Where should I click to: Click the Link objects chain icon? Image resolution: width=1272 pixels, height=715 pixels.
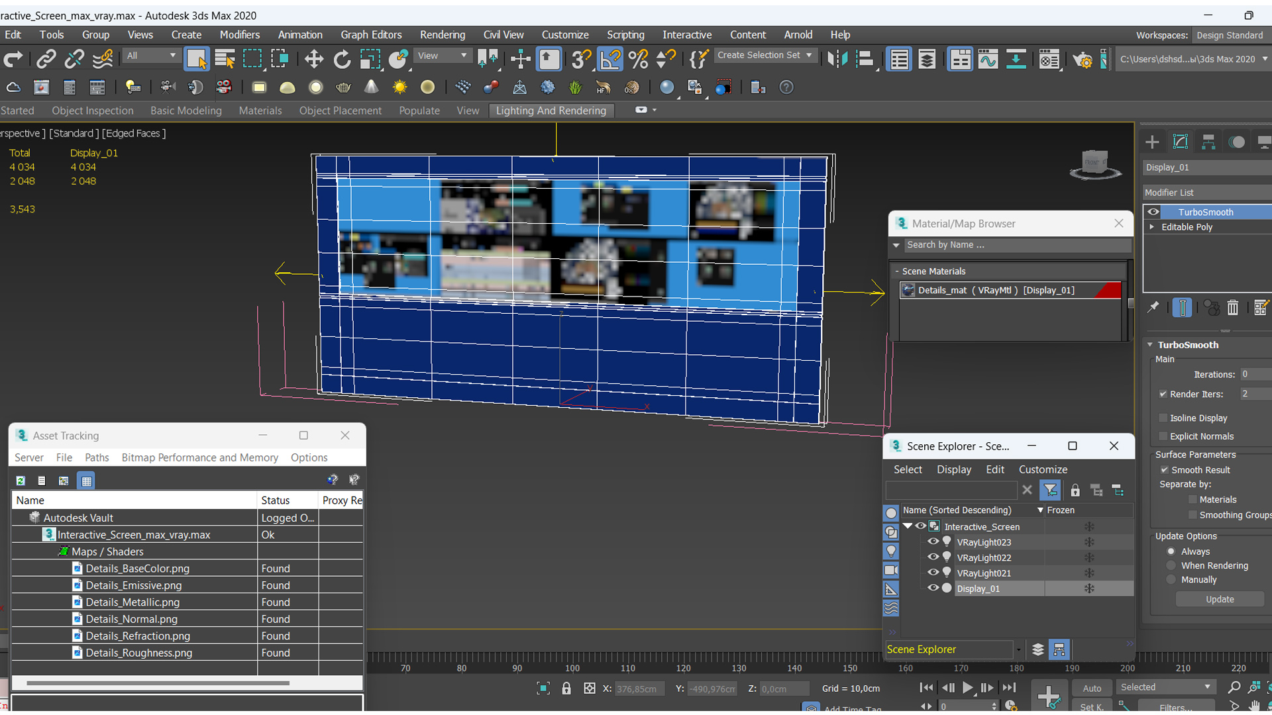coord(46,60)
